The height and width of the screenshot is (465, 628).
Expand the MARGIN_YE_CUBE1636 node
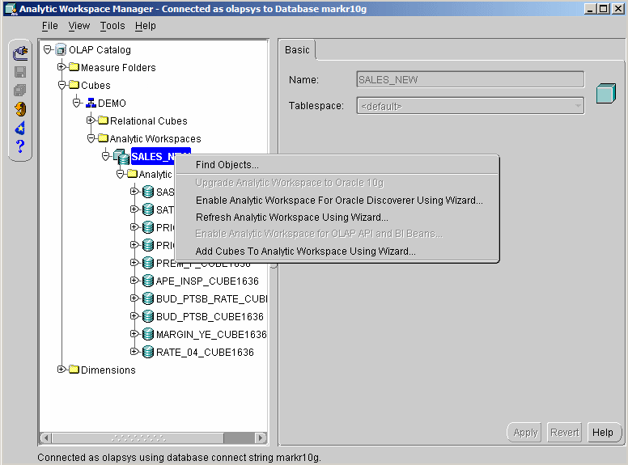(134, 333)
